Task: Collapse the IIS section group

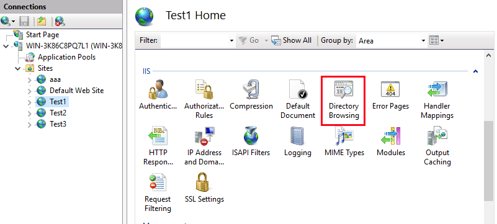Action: point(475,71)
